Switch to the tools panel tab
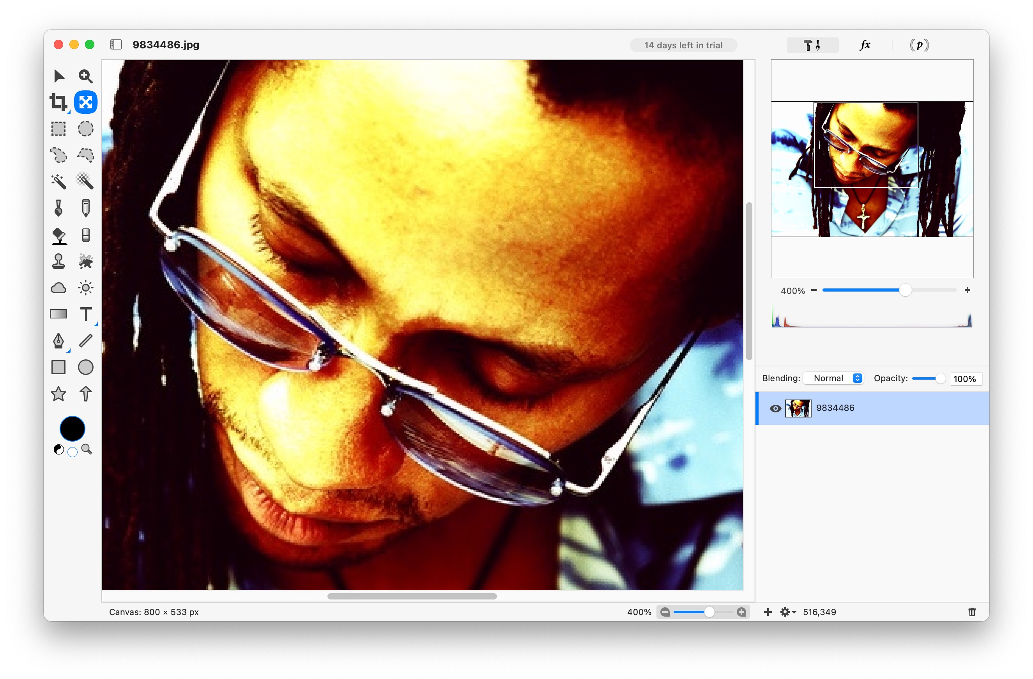The image size is (1033, 679). [812, 45]
